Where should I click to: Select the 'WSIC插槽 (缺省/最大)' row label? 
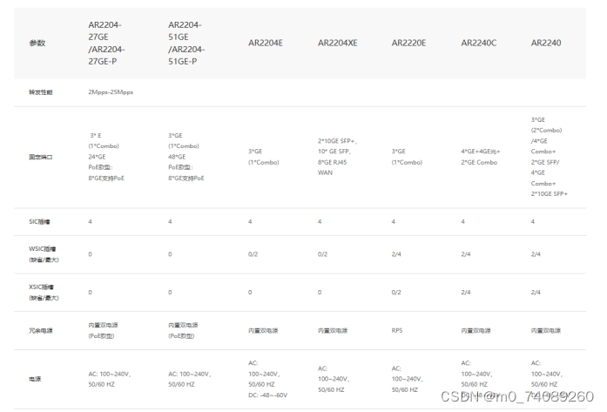[x=44, y=254]
